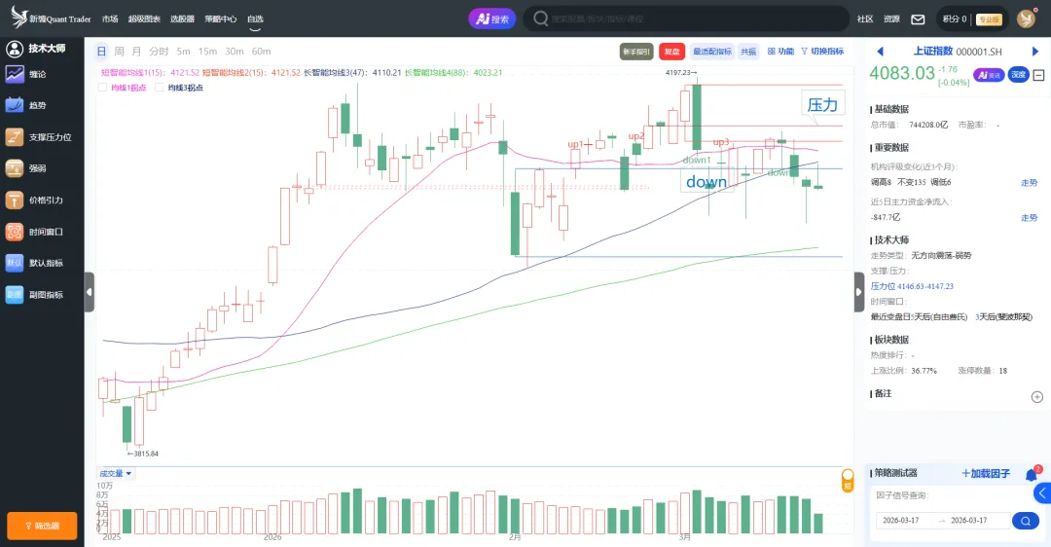This screenshot has width=1051, height=547.
Task: Go to next stock with right arrow
Action: tap(1035, 52)
